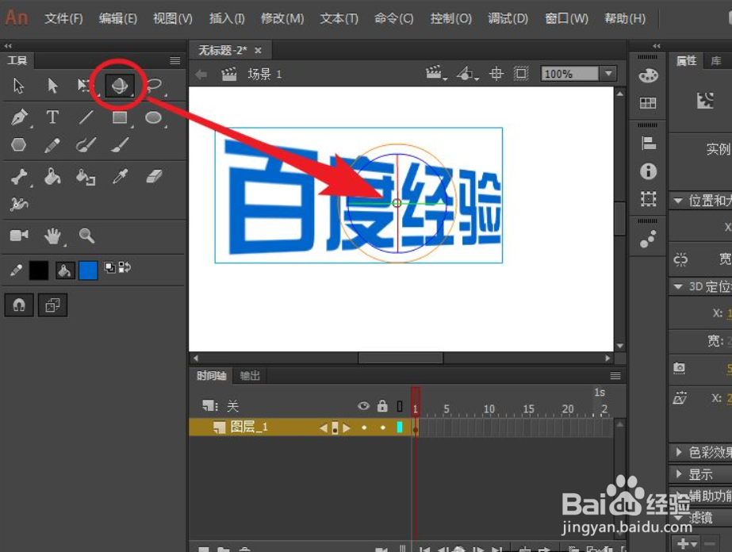732x552 pixels.
Task: Select the 3D Rotation tool
Action: coord(120,86)
